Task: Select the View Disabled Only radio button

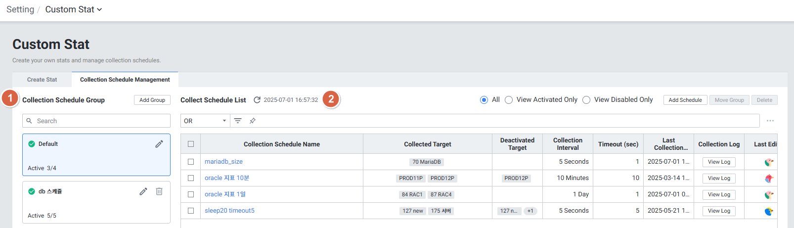Action: pos(586,100)
